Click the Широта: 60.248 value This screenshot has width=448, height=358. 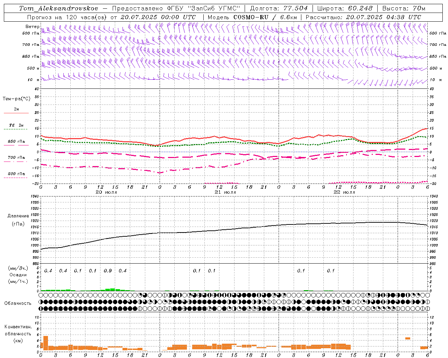pyautogui.click(x=345, y=8)
